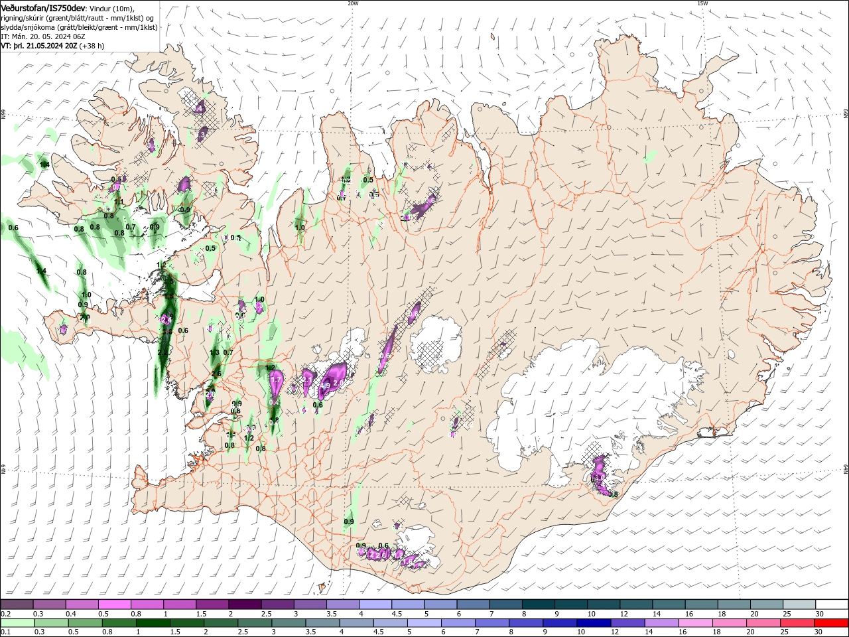Click the rigning/skúrir description line
Viewport: 849px width, 637px height.
tap(78, 17)
